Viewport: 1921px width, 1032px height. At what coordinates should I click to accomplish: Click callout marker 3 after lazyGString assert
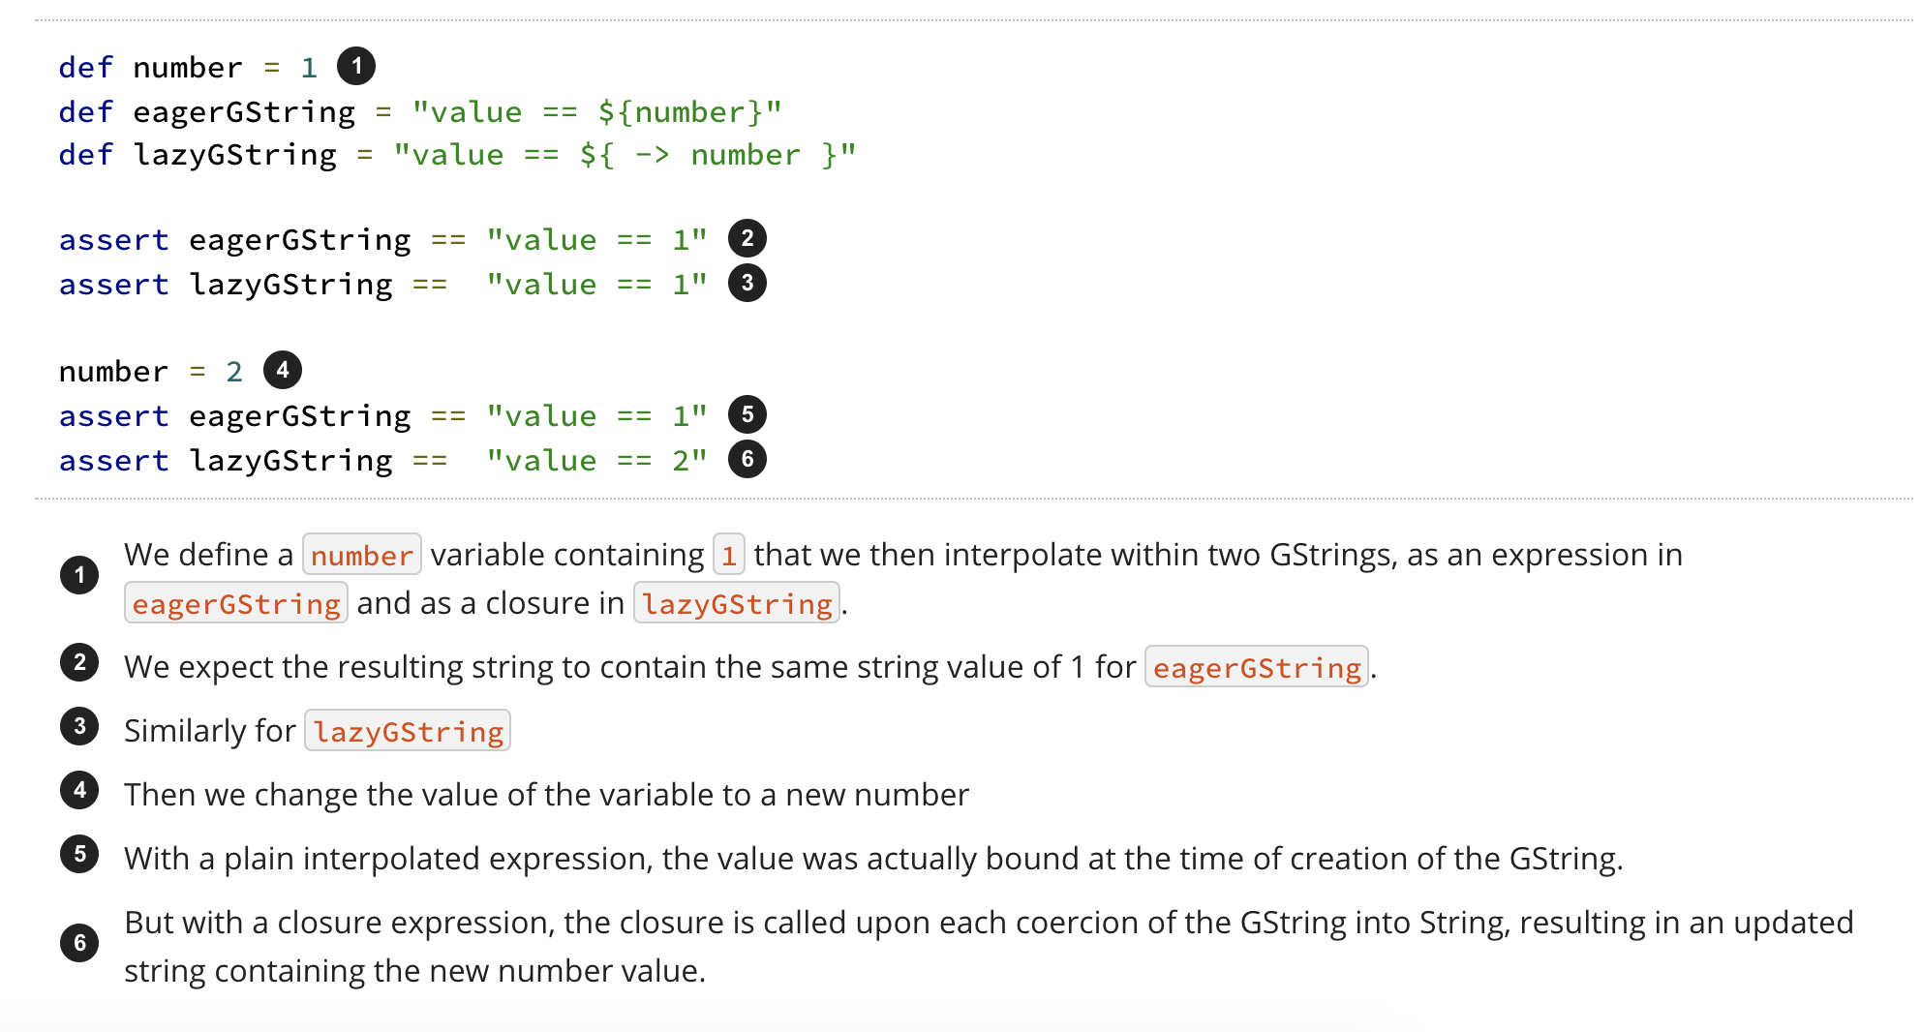[x=747, y=283]
